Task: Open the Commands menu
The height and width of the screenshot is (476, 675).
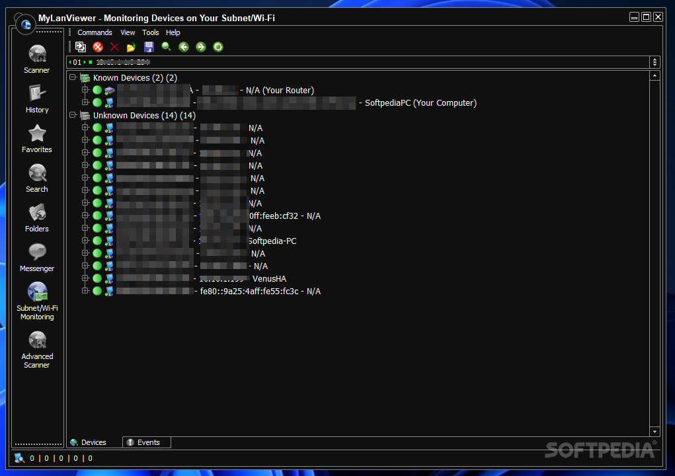Action: click(95, 32)
